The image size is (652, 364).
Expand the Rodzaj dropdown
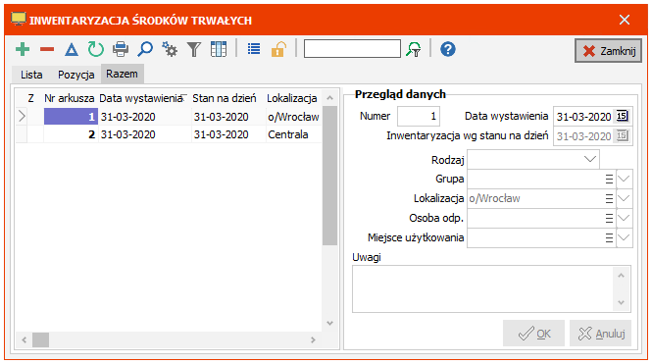pos(589,159)
